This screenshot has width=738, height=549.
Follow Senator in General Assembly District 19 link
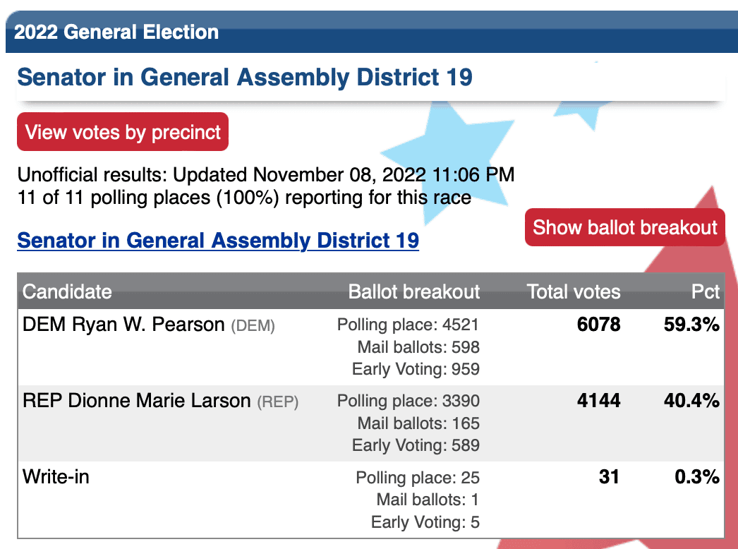(x=218, y=241)
